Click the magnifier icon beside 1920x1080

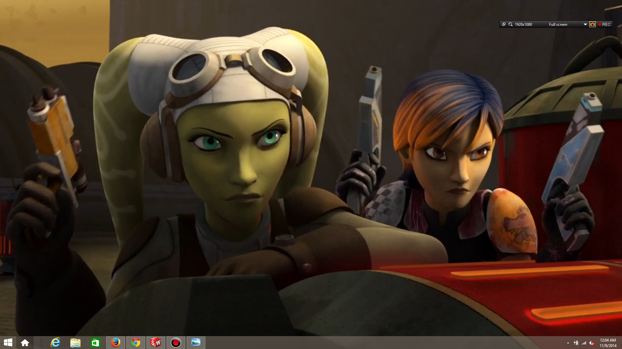click(511, 24)
